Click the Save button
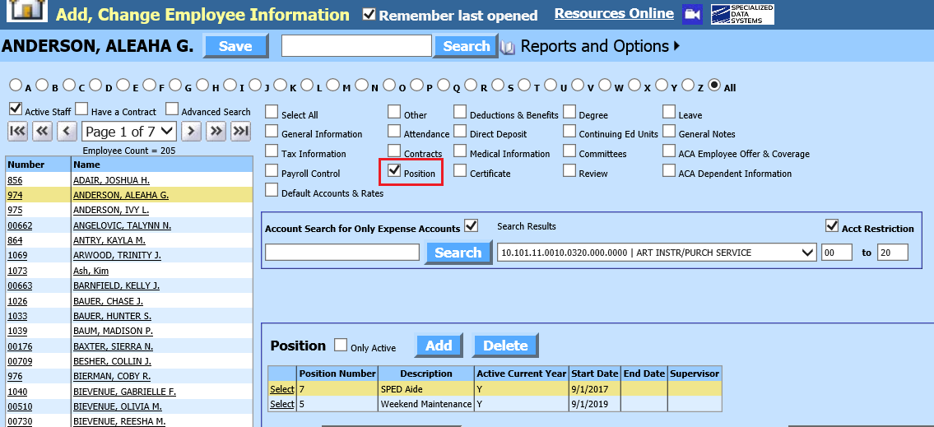 pos(235,47)
